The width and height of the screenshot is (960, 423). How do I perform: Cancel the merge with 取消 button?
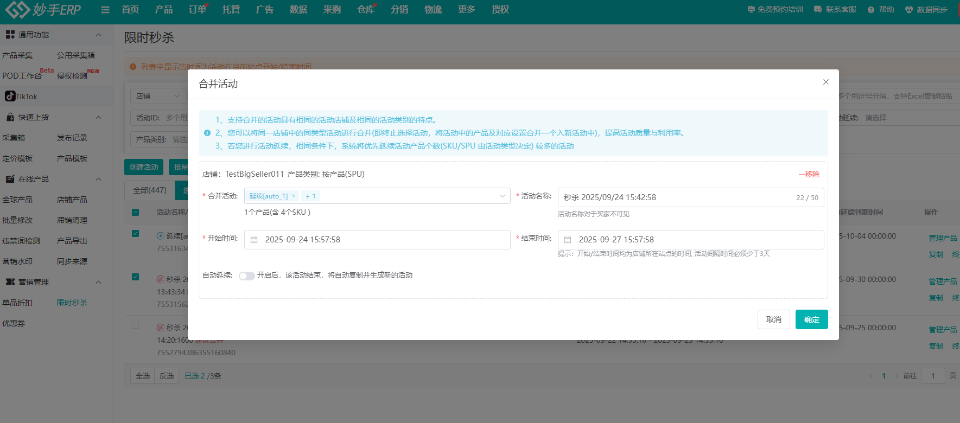tap(774, 319)
